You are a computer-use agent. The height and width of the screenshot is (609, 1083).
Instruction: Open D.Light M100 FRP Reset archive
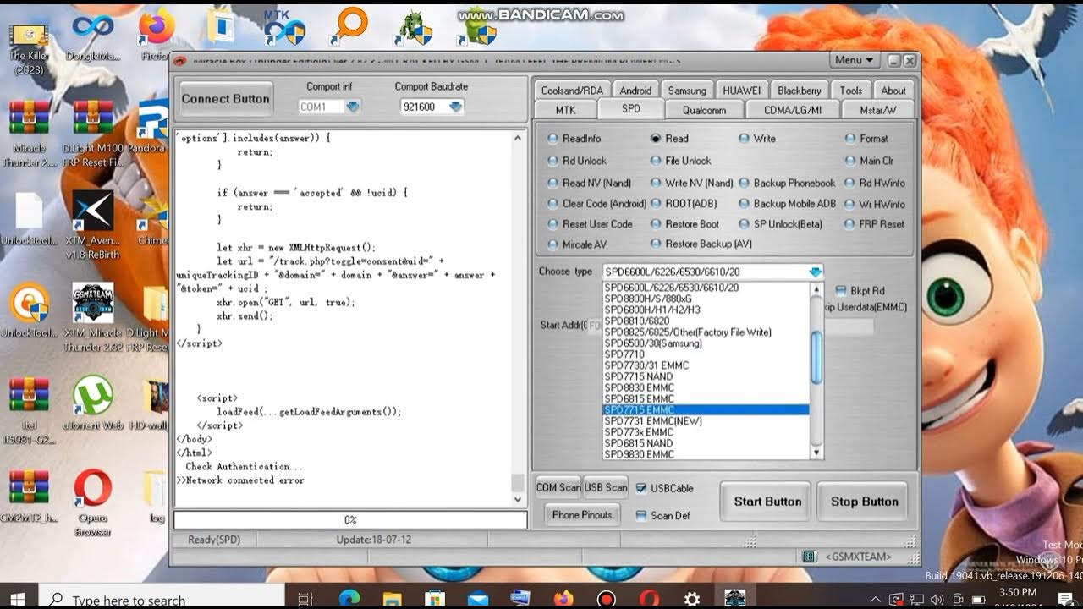(93, 118)
